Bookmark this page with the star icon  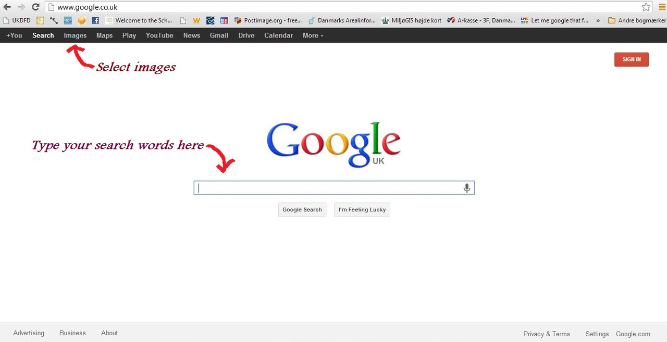[646, 7]
